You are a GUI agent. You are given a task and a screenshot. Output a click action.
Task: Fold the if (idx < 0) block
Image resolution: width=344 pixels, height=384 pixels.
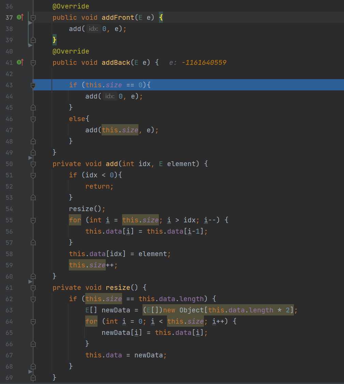[x=33, y=175]
